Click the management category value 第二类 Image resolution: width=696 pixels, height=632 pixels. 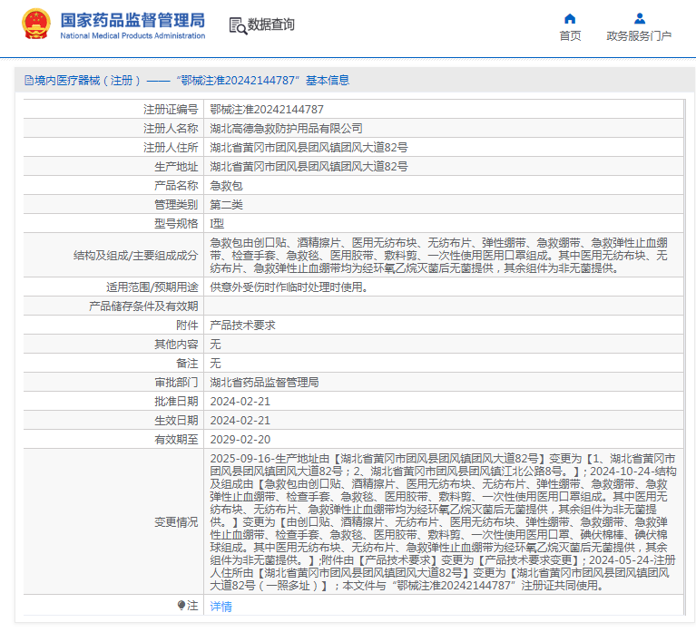coord(225,204)
